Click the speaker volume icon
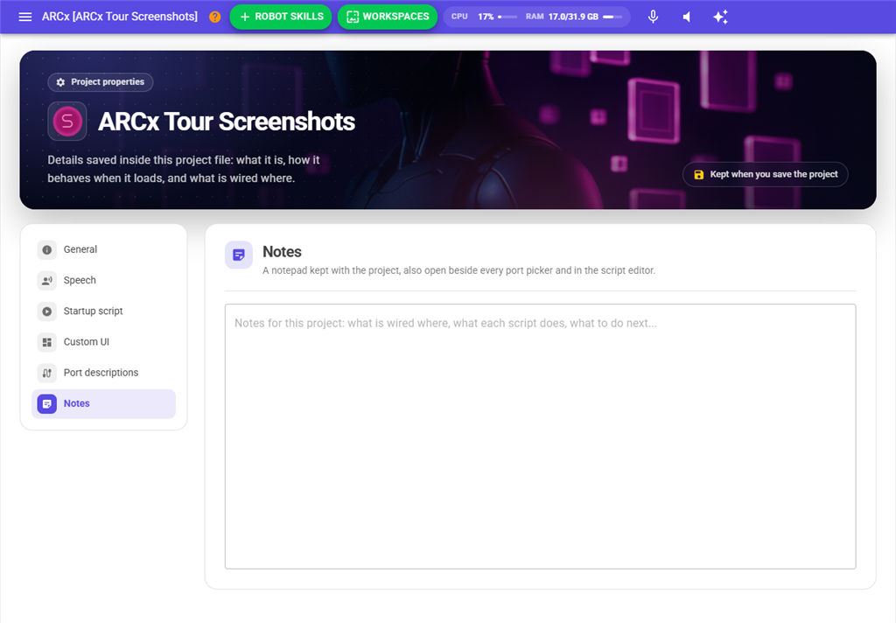 click(x=686, y=17)
